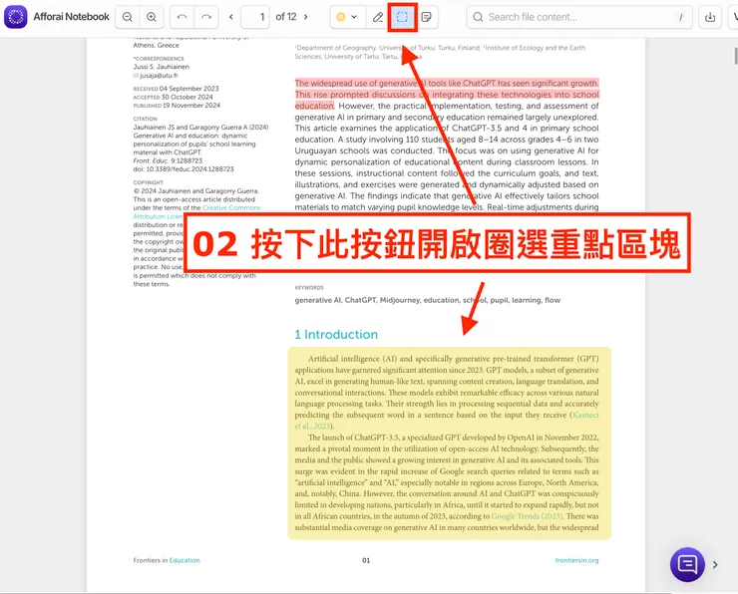738x594 pixels.
Task: Open the Kasneci et al., 2023 citation link
Action: [x=585, y=415]
